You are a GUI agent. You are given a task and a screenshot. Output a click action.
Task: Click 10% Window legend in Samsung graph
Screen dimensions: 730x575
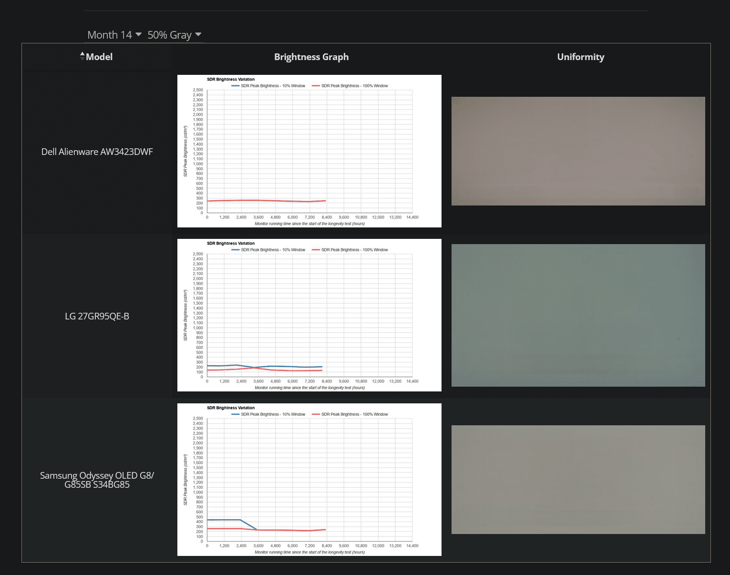[x=268, y=414]
